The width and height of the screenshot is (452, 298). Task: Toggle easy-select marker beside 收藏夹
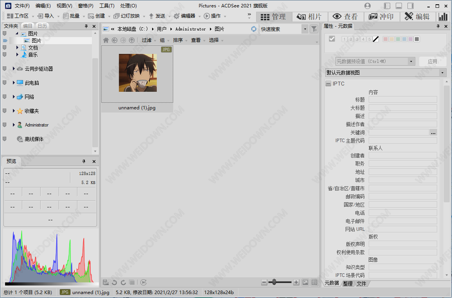pyautogui.click(x=5, y=111)
